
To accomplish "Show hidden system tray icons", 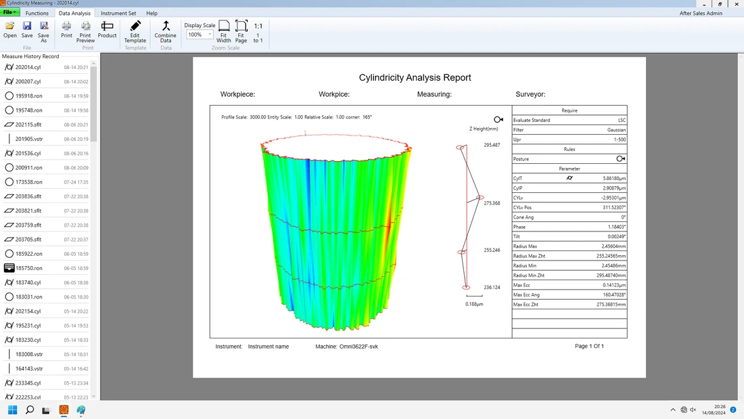I will [673, 410].
